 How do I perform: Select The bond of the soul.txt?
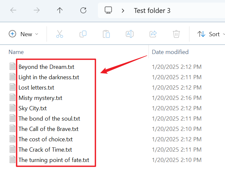49,119
